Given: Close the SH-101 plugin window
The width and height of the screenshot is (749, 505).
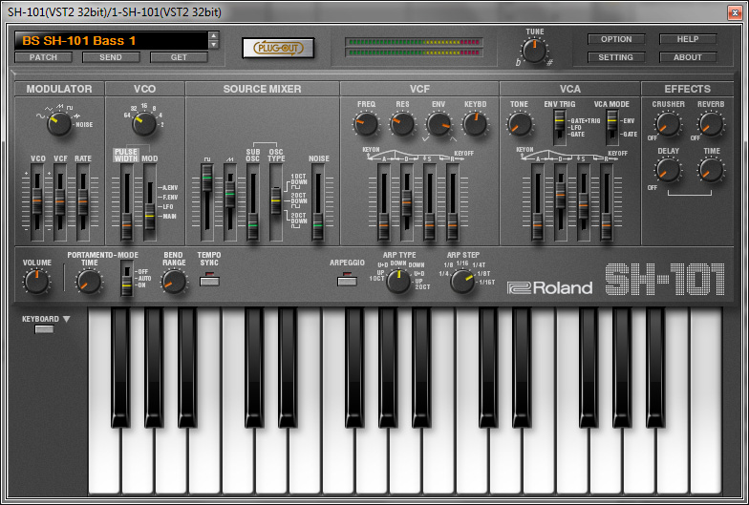Looking at the screenshot, I should tap(734, 13).
